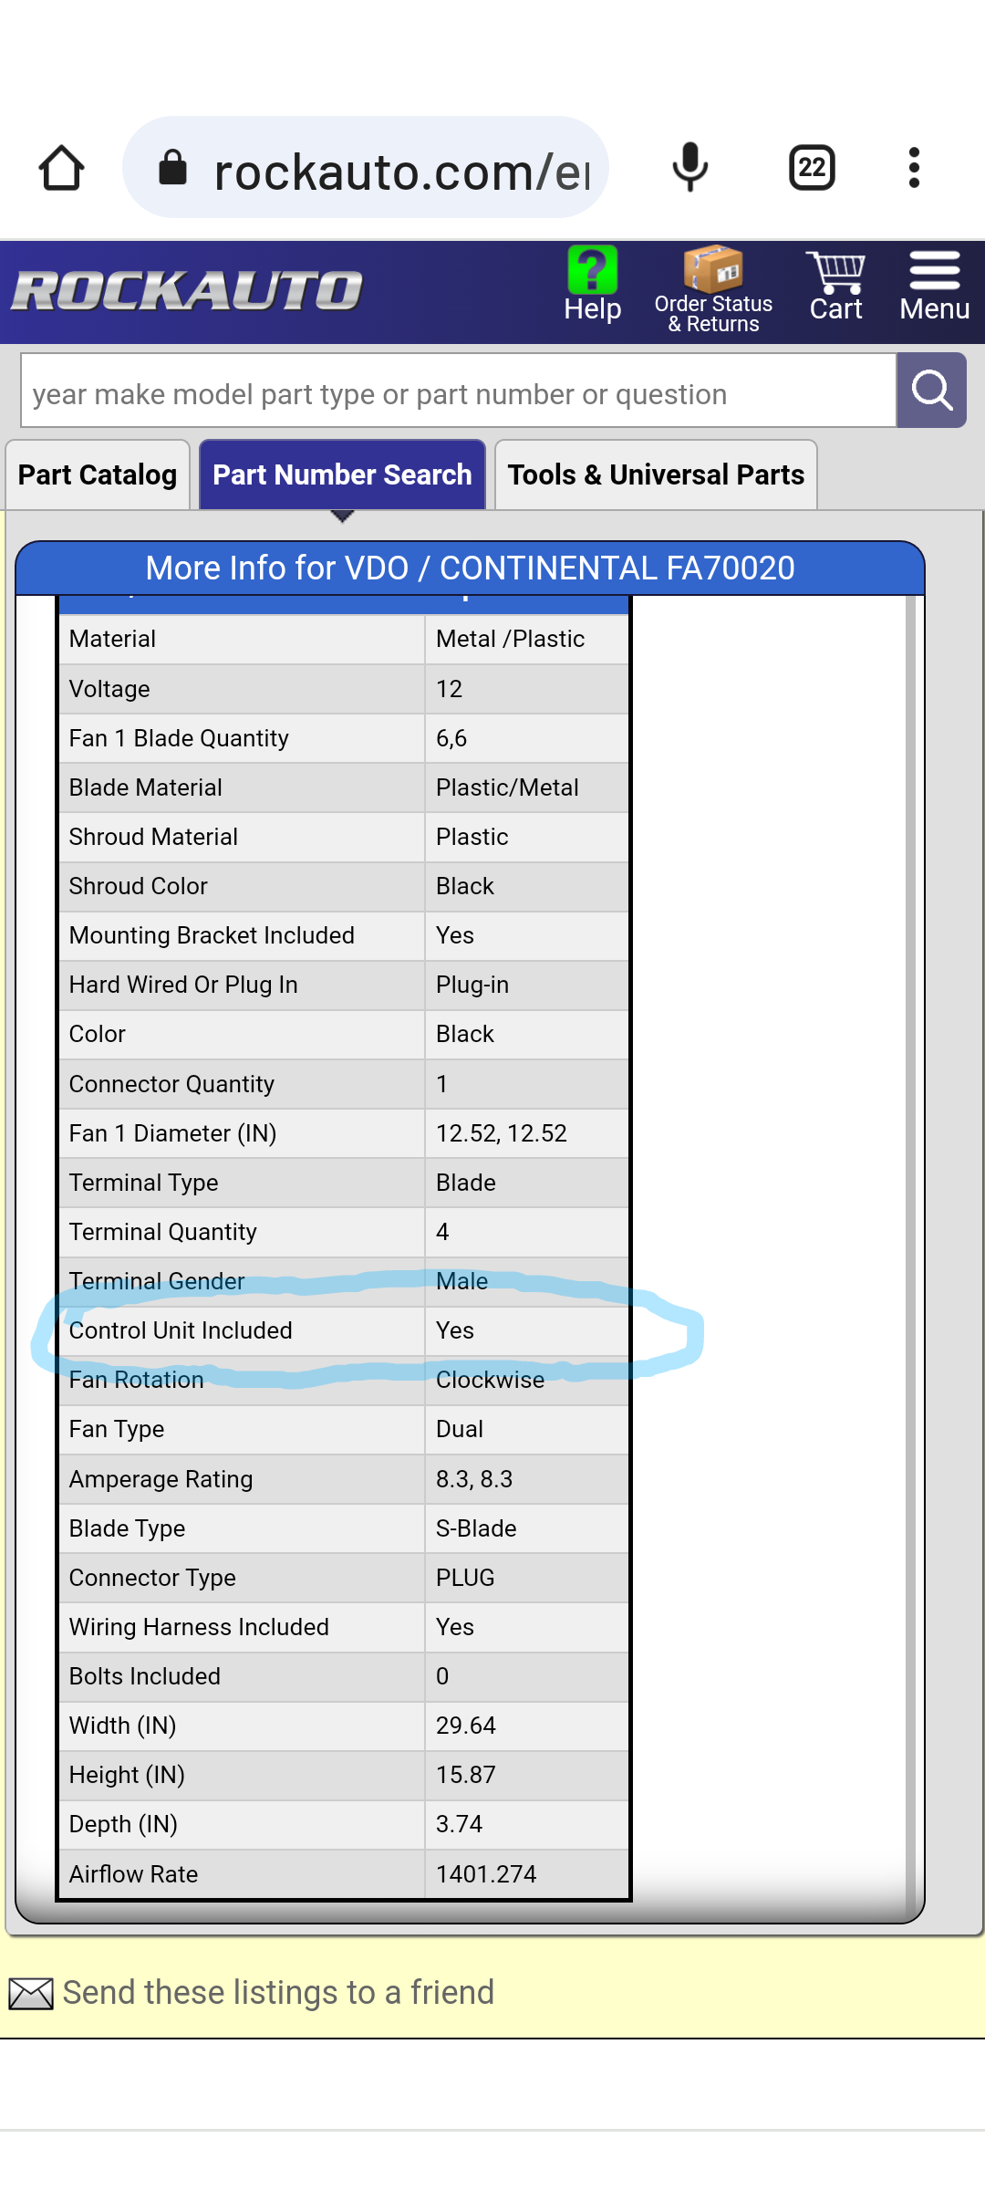The width and height of the screenshot is (985, 2190).
Task: Select the 'Height (IN)' label
Action: [127, 1775]
